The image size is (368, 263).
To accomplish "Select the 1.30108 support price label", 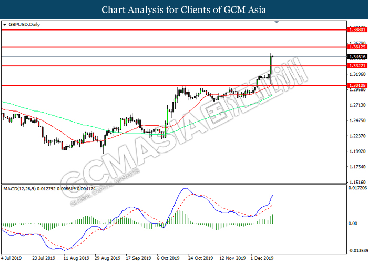I will point(357,85).
